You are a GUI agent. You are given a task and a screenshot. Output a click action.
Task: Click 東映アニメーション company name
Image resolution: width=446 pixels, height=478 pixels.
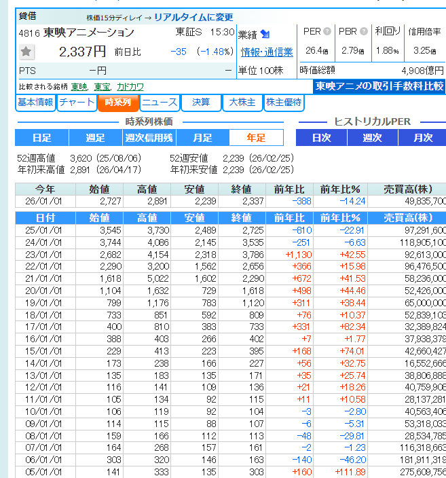tap(88, 33)
